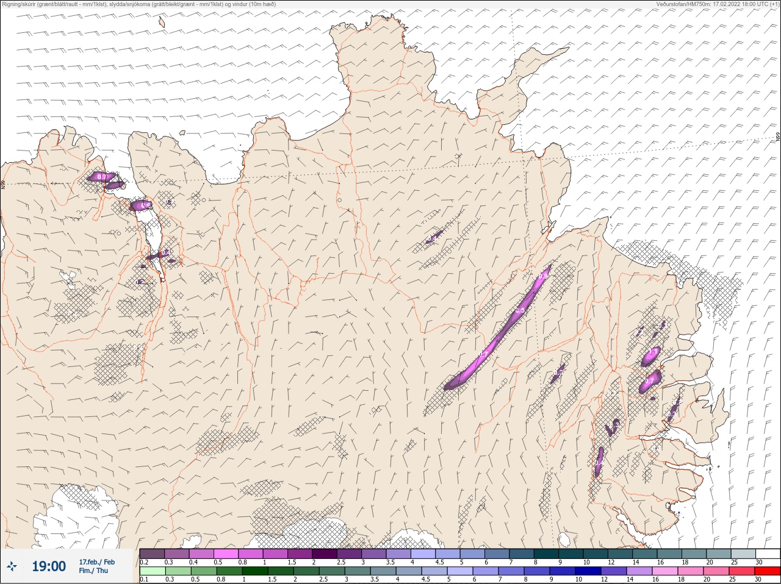781x584 pixels.
Task: Click the purple patch over the western fjord head
Action: point(142,205)
